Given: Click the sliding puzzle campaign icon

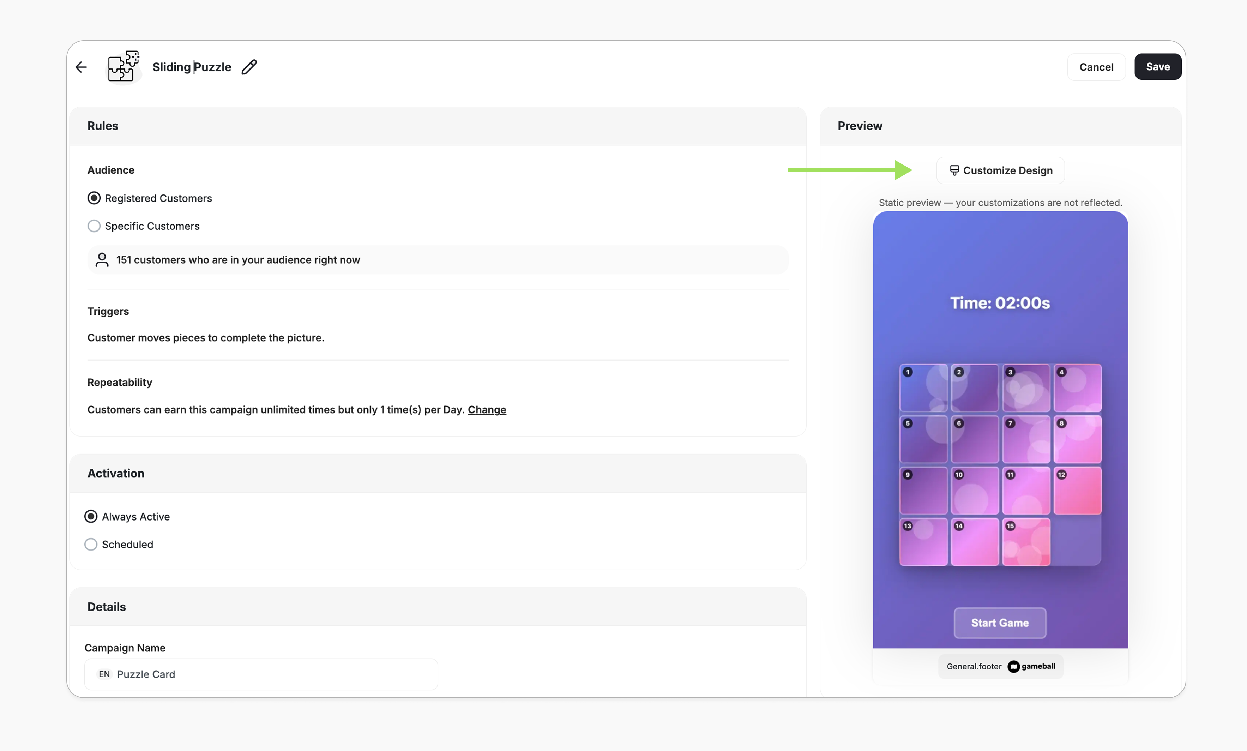Looking at the screenshot, I should click(124, 67).
